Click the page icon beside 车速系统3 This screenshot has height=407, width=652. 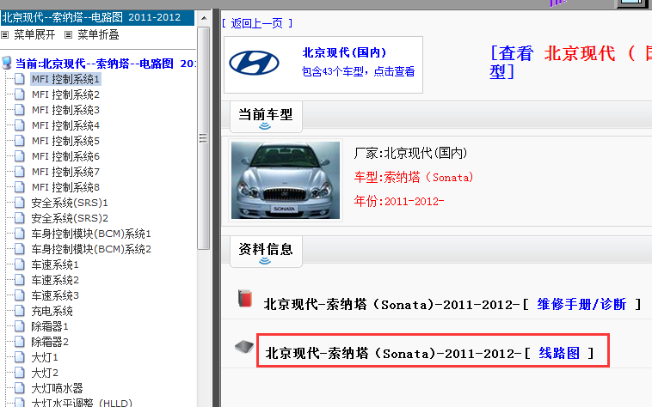[20, 295]
